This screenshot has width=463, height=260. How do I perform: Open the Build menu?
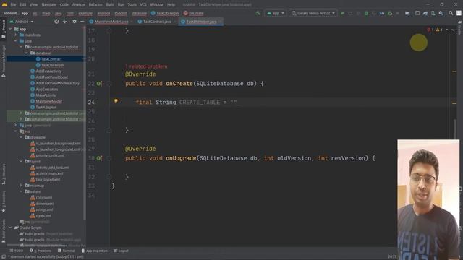click(x=110, y=5)
